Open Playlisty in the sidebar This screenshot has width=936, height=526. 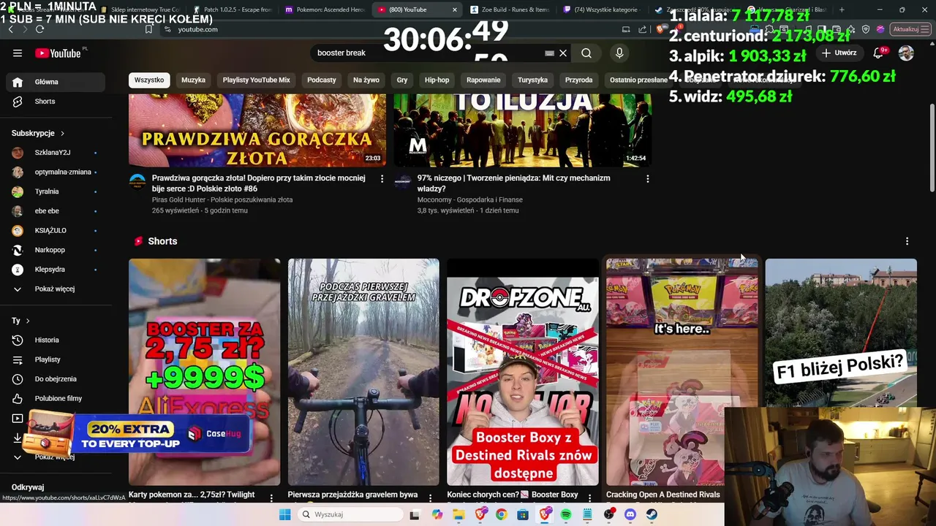[56, 359]
